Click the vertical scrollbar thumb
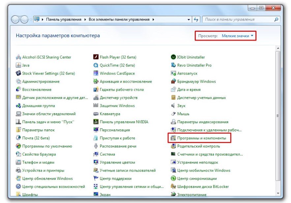Viewport: 291px width, 203px height. pos(278,116)
